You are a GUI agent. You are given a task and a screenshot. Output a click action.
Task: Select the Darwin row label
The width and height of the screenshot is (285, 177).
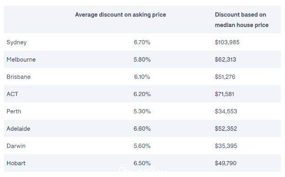16,146
